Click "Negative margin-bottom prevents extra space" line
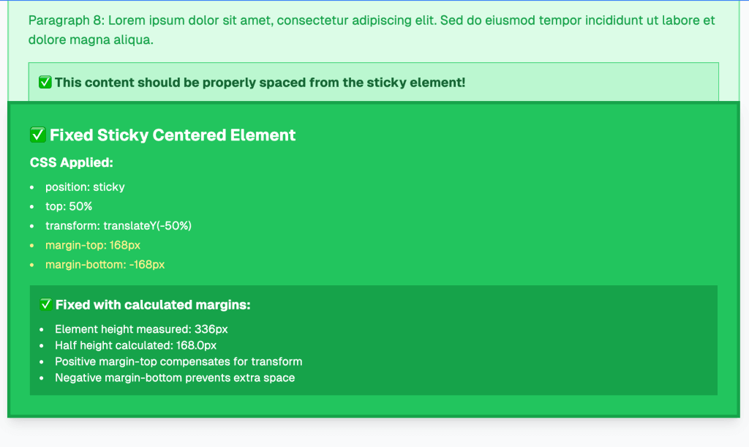Image resolution: width=749 pixels, height=447 pixels. (x=175, y=378)
